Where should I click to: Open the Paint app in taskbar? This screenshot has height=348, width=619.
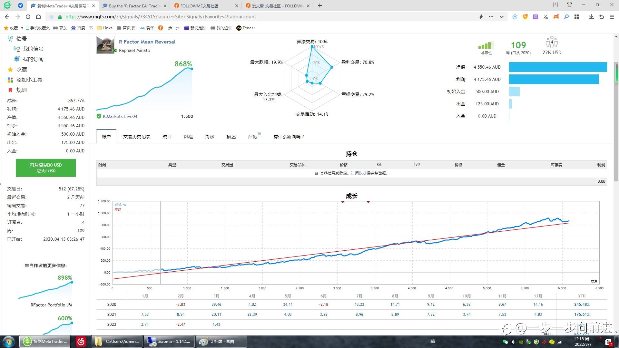pos(221,342)
